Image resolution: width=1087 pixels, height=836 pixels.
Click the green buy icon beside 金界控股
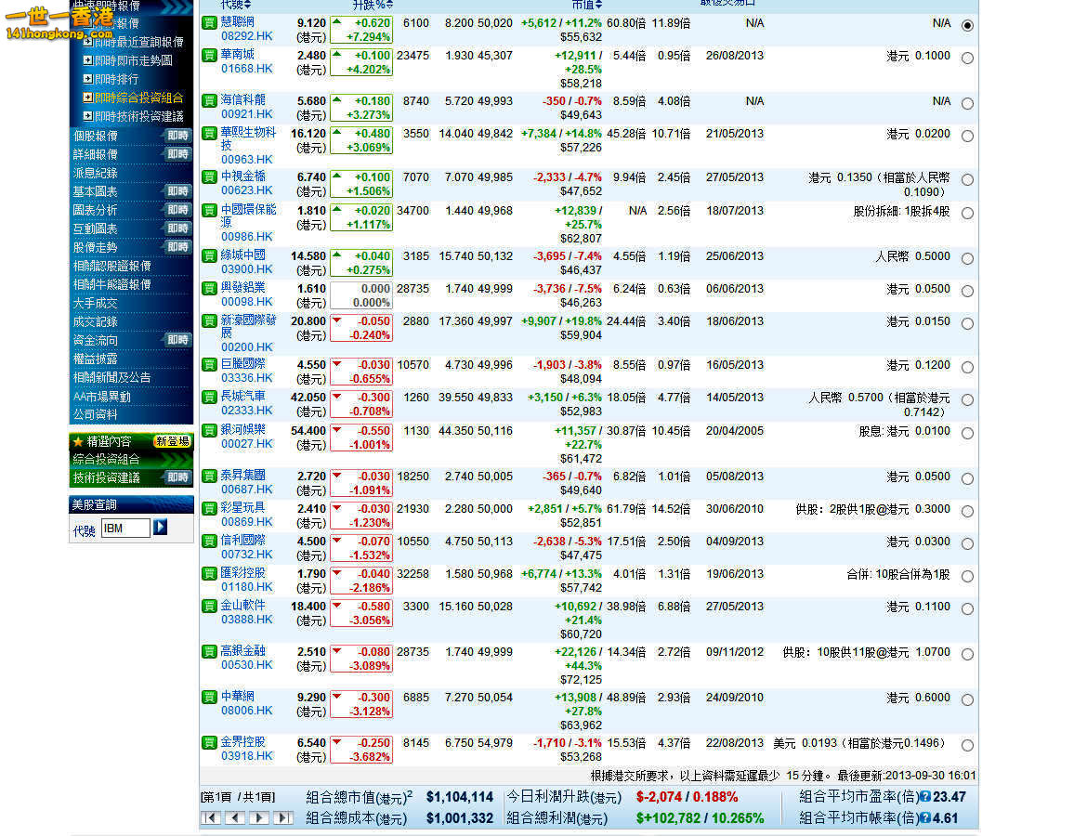(x=209, y=743)
